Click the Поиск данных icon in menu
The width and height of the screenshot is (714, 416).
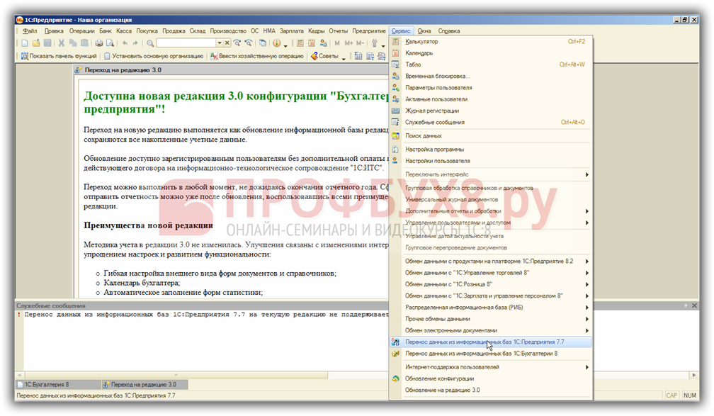click(x=396, y=135)
